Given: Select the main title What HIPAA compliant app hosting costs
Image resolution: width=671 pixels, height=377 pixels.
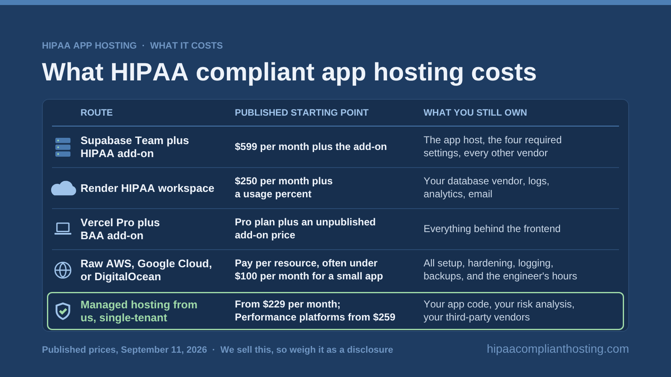Looking at the screenshot, I should pos(289,72).
